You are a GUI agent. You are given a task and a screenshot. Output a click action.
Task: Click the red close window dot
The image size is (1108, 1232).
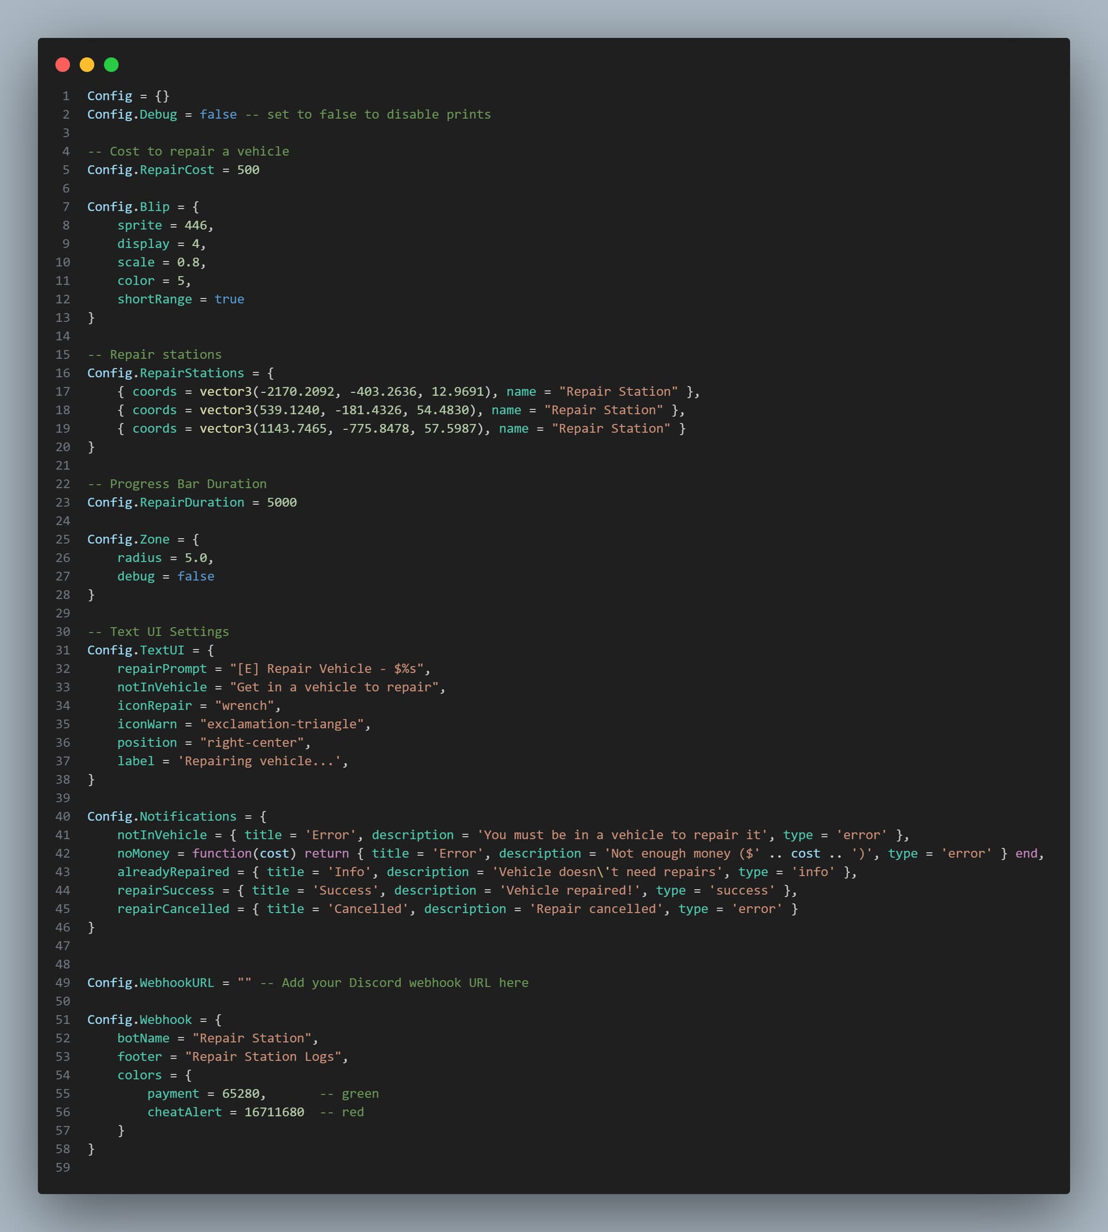[63, 65]
